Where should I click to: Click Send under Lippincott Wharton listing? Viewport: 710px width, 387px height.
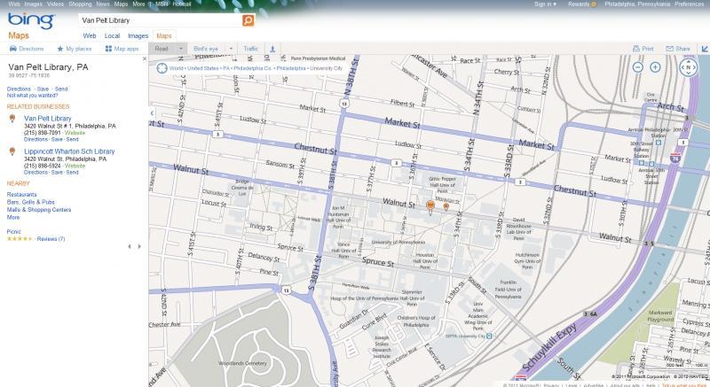73,172
